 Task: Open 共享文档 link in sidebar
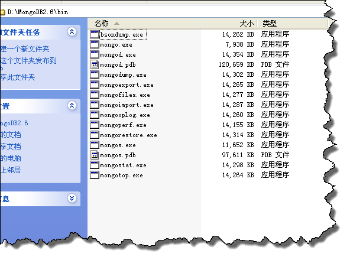11,147
